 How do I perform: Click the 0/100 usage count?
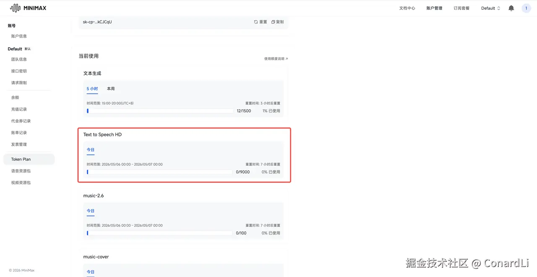point(241,233)
